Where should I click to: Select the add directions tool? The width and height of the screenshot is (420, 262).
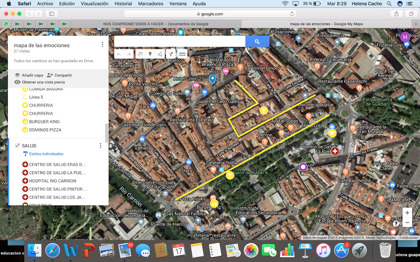(x=171, y=54)
